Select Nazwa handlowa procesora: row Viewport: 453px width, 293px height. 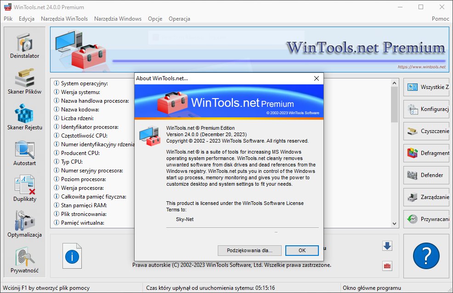[91, 101]
